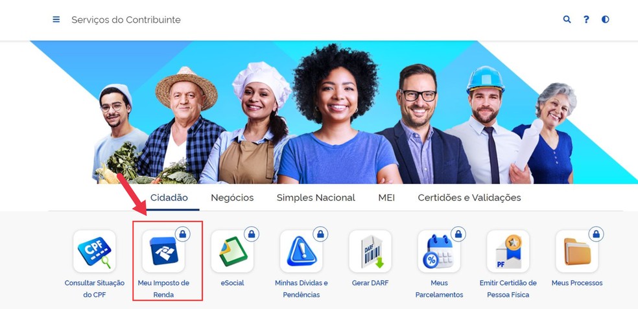This screenshot has height=309, width=638.
Task: Open the help question mark icon
Action: coord(586,19)
